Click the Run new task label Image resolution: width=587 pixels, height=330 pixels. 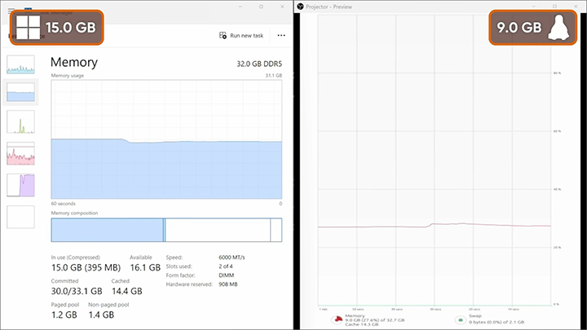click(247, 36)
